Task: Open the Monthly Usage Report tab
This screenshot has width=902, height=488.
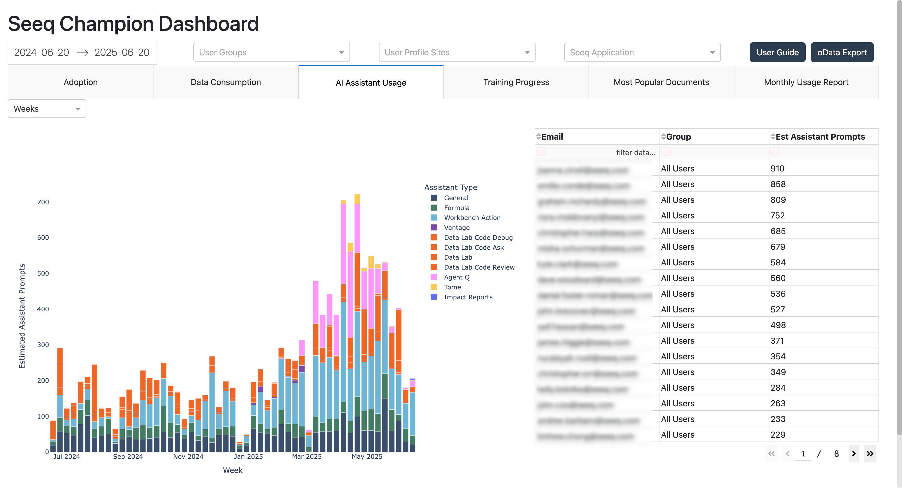Action: coord(806,82)
